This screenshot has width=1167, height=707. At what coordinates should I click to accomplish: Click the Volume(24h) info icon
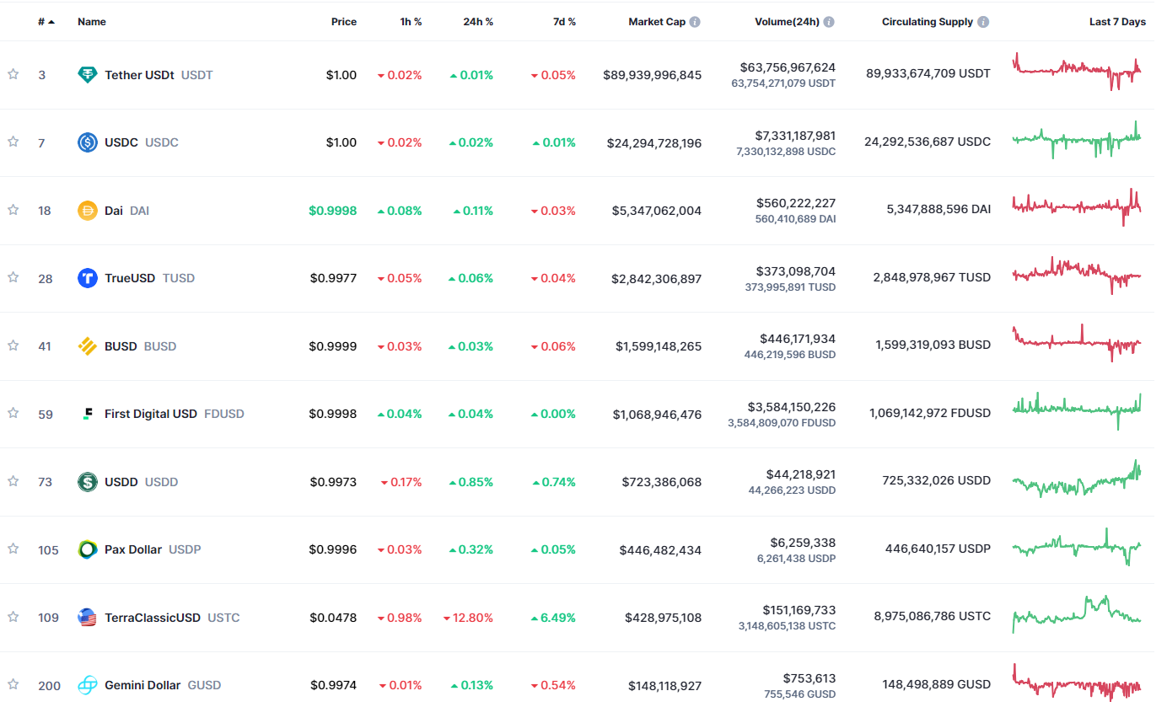tap(829, 22)
